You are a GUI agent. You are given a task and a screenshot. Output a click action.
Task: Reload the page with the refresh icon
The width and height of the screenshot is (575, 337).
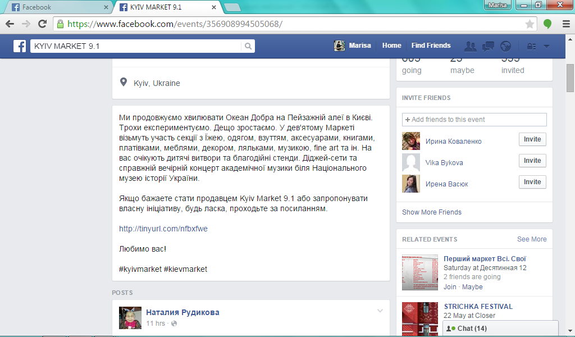click(43, 24)
